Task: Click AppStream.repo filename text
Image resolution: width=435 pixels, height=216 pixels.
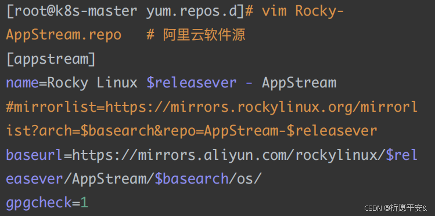Action: [63, 35]
